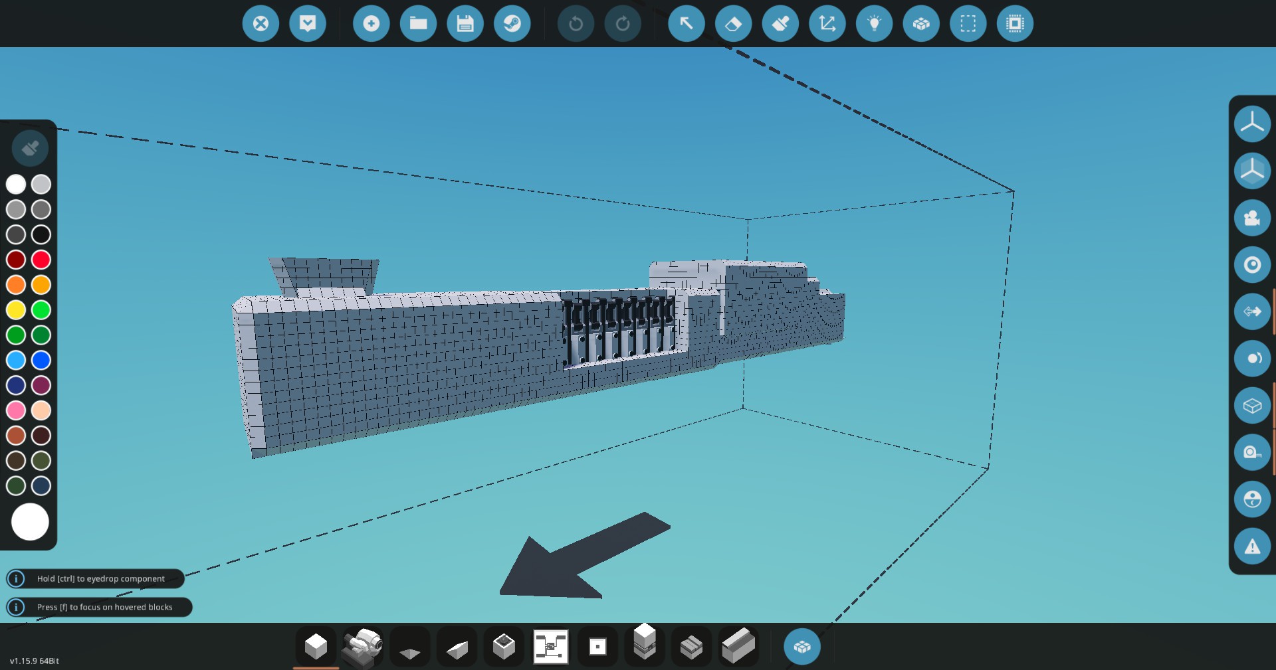Select the wedge block in hotbar
This screenshot has width=1276, height=670.
coord(457,647)
